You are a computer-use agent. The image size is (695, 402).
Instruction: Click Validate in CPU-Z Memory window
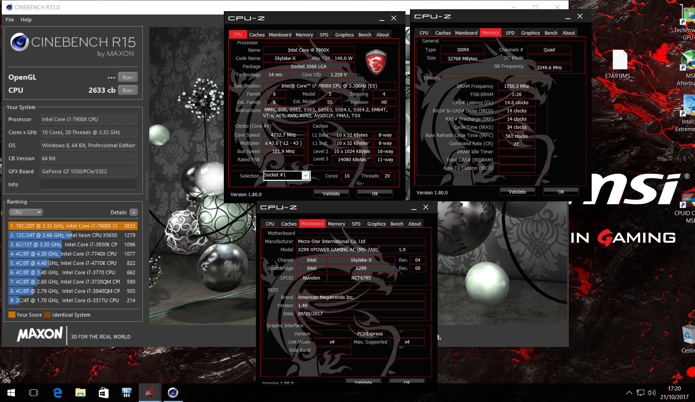click(x=517, y=192)
